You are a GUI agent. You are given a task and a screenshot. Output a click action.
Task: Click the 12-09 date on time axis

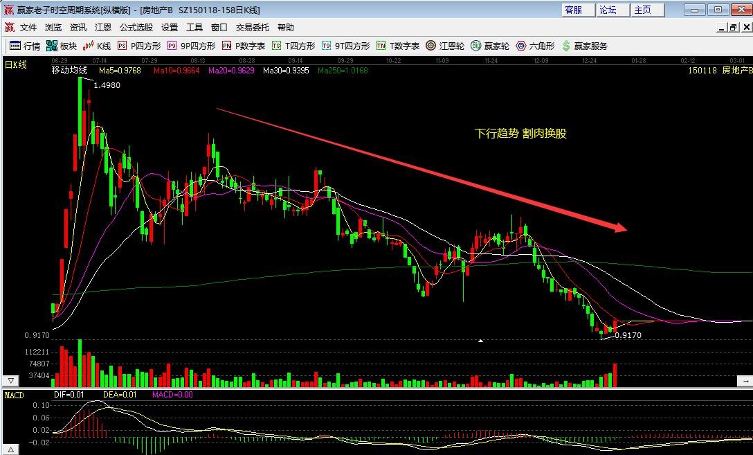coord(541,61)
